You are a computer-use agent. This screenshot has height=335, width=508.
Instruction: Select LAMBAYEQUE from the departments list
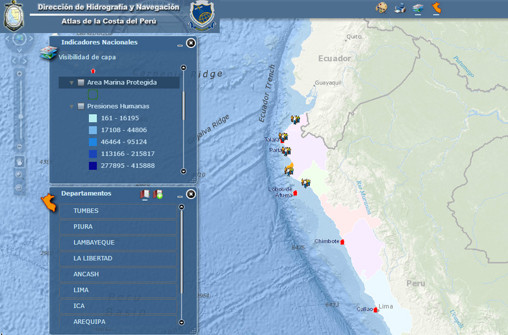point(118,242)
